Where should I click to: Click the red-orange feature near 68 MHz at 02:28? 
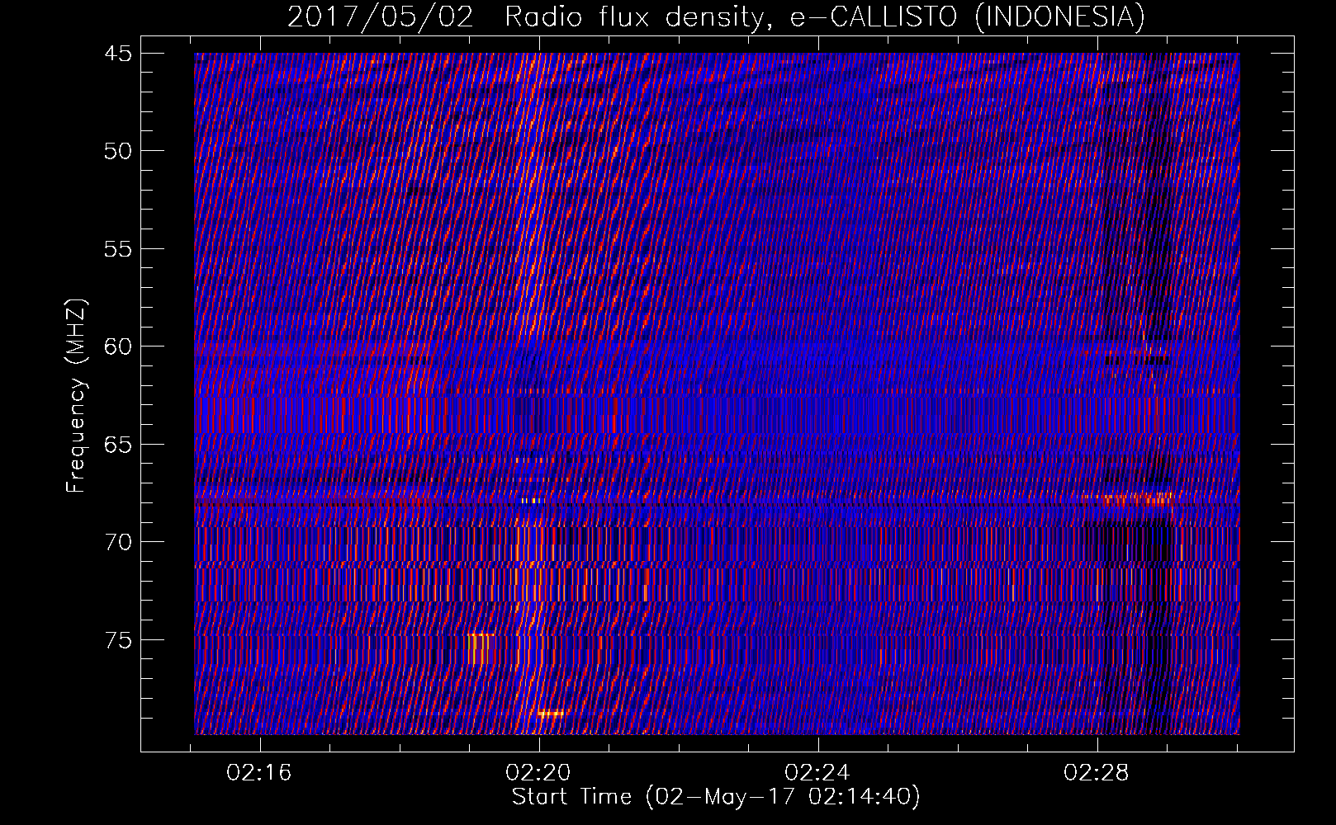point(1129,498)
